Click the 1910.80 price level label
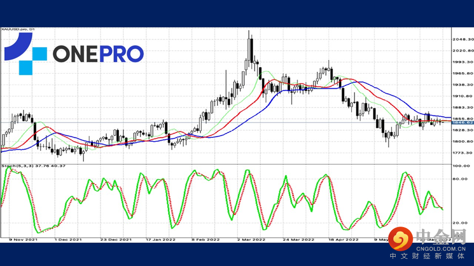This screenshot has width=474, height=266. coord(463,96)
